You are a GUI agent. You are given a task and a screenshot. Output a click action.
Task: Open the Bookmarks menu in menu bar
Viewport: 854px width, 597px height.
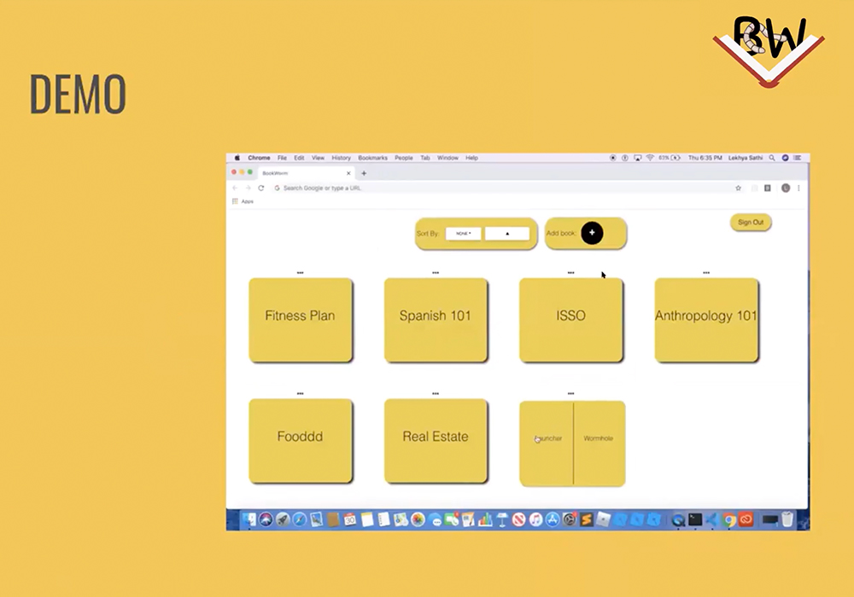pyautogui.click(x=372, y=158)
